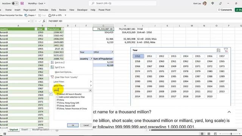This screenshot has height=136, width=242.
Task: Open the country column filter dropdown in table
Action: [x=36, y=29]
